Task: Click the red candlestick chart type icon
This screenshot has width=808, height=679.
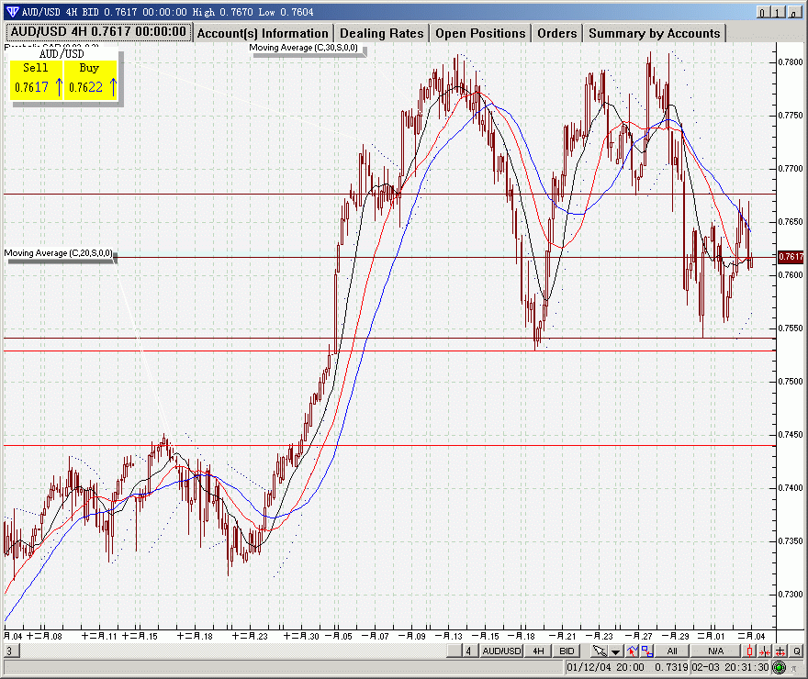Action: click(750, 651)
